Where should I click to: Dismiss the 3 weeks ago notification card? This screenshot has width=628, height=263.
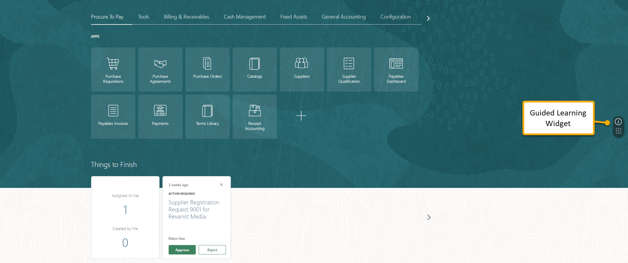[x=221, y=185]
